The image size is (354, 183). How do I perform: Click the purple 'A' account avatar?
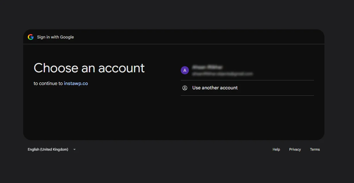[185, 70]
